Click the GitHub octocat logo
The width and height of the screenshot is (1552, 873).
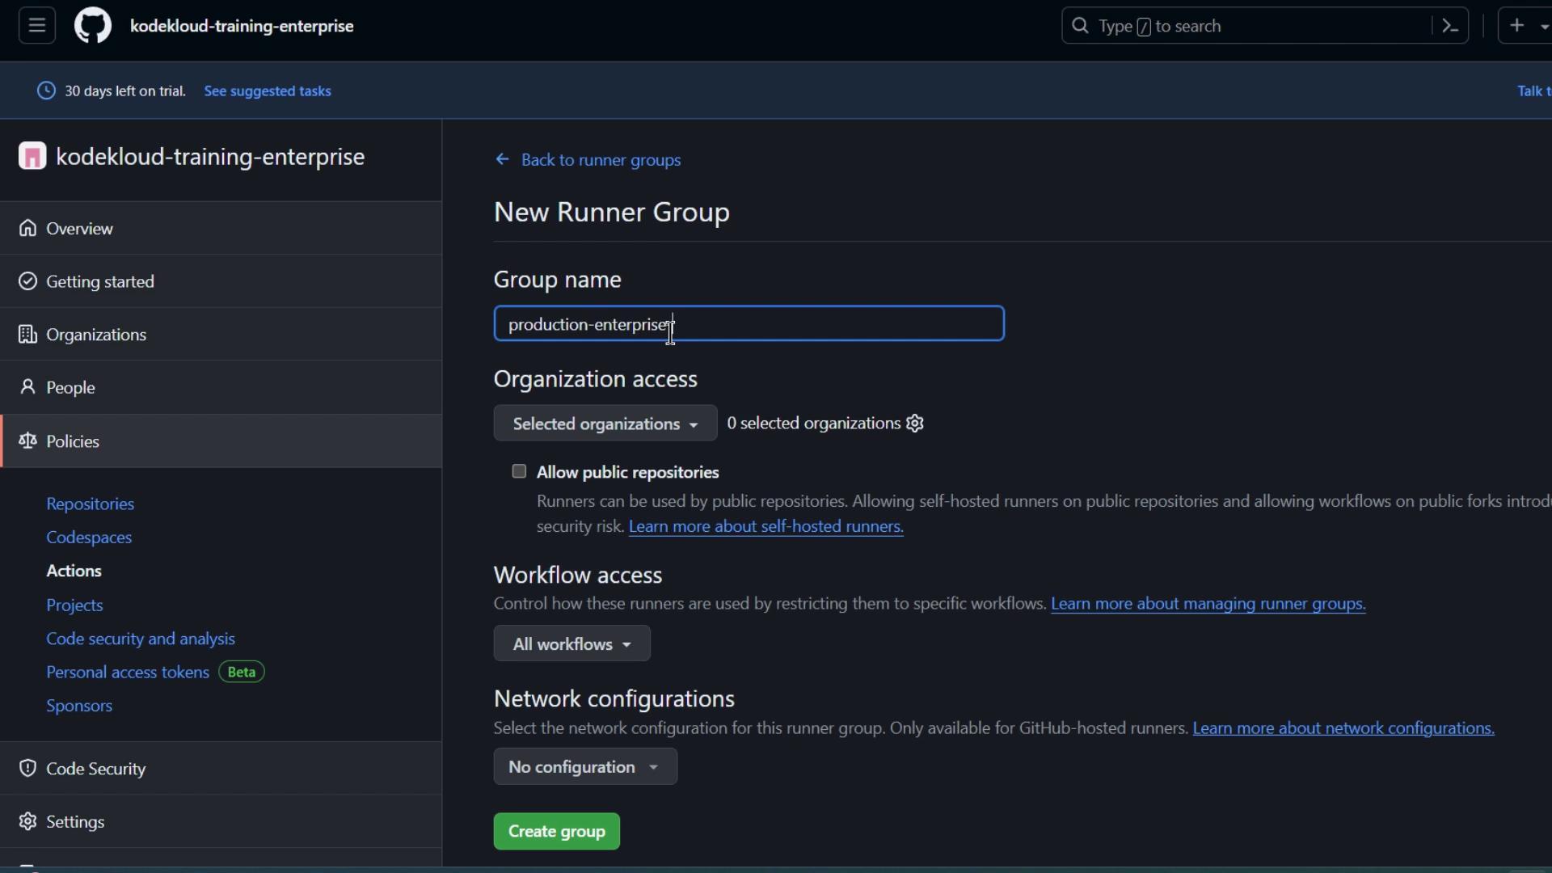point(93,26)
